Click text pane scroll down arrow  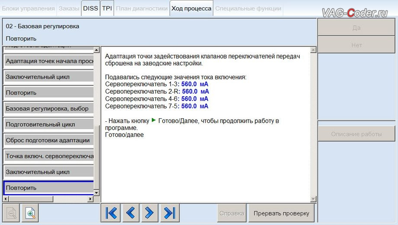(313, 199)
